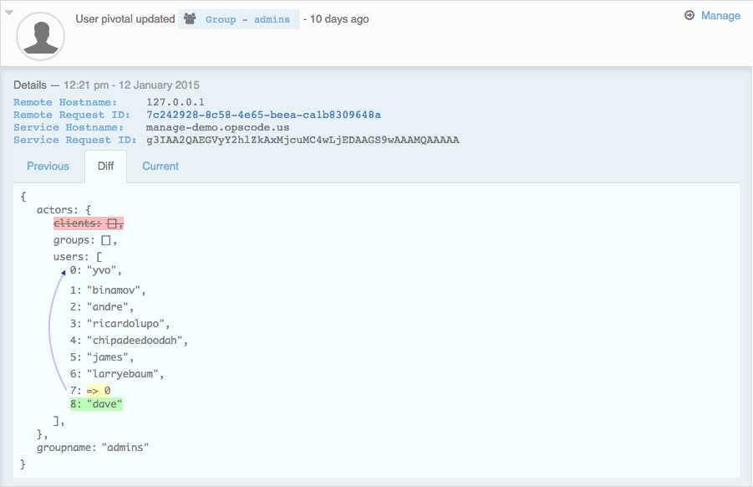Collapse the entry using the top-left triangle
Screen dimensions: 753x487
9,13
